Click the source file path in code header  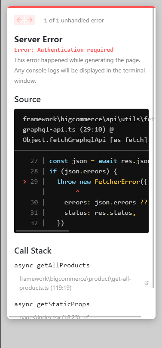pos(85,129)
